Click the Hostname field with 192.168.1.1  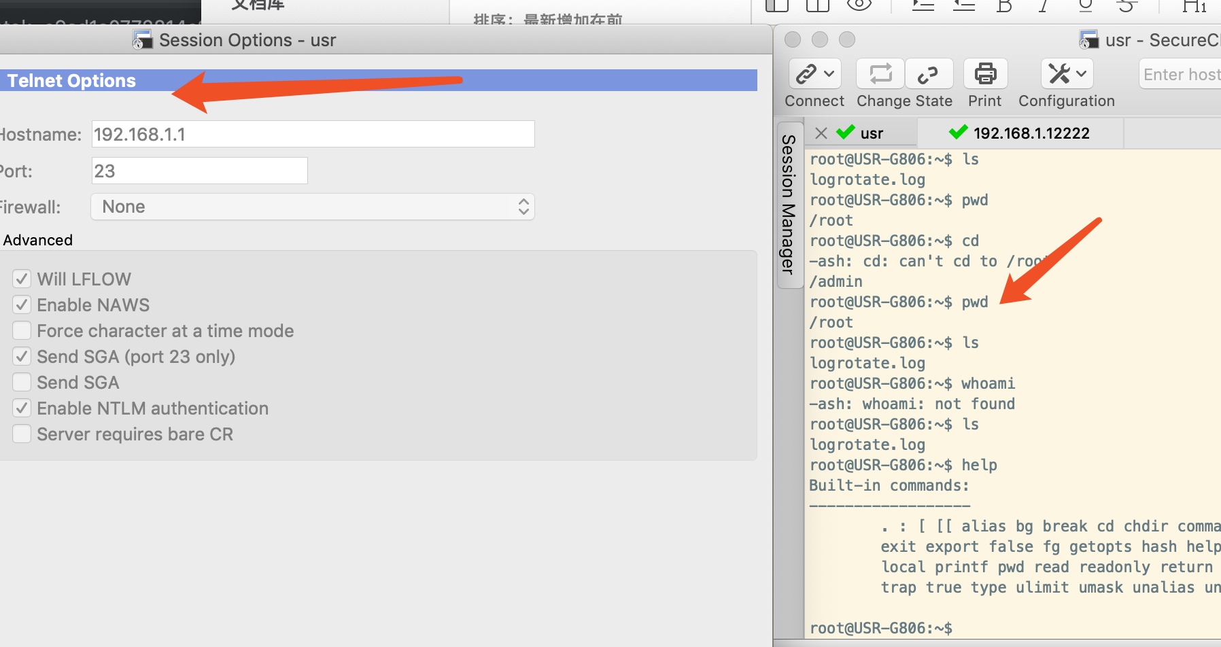pos(313,135)
